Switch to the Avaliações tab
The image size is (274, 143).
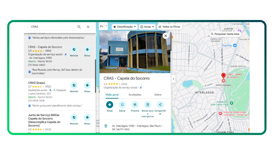(135, 95)
